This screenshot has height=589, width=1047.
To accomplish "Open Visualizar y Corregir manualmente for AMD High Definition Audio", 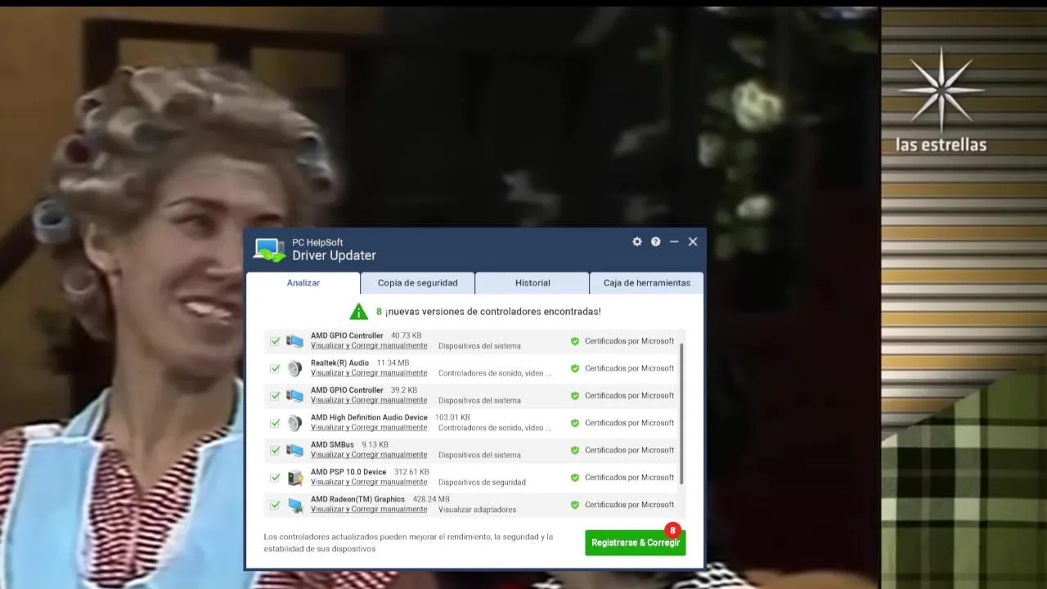I will click(369, 427).
